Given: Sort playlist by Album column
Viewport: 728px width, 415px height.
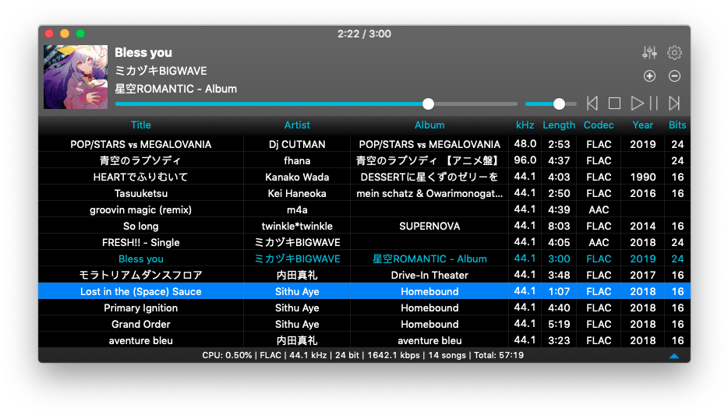Looking at the screenshot, I should tap(429, 125).
